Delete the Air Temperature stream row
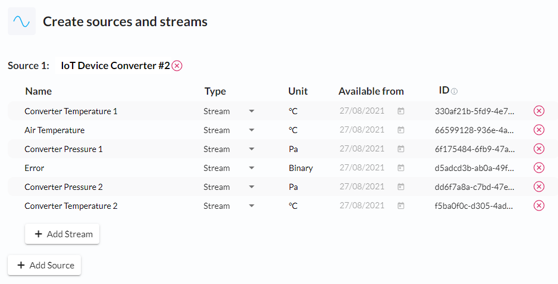Screen dimensions: 558x284 pos(539,130)
